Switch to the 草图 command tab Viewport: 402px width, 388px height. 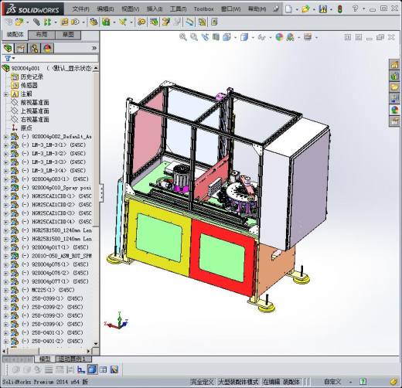click(68, 35)
